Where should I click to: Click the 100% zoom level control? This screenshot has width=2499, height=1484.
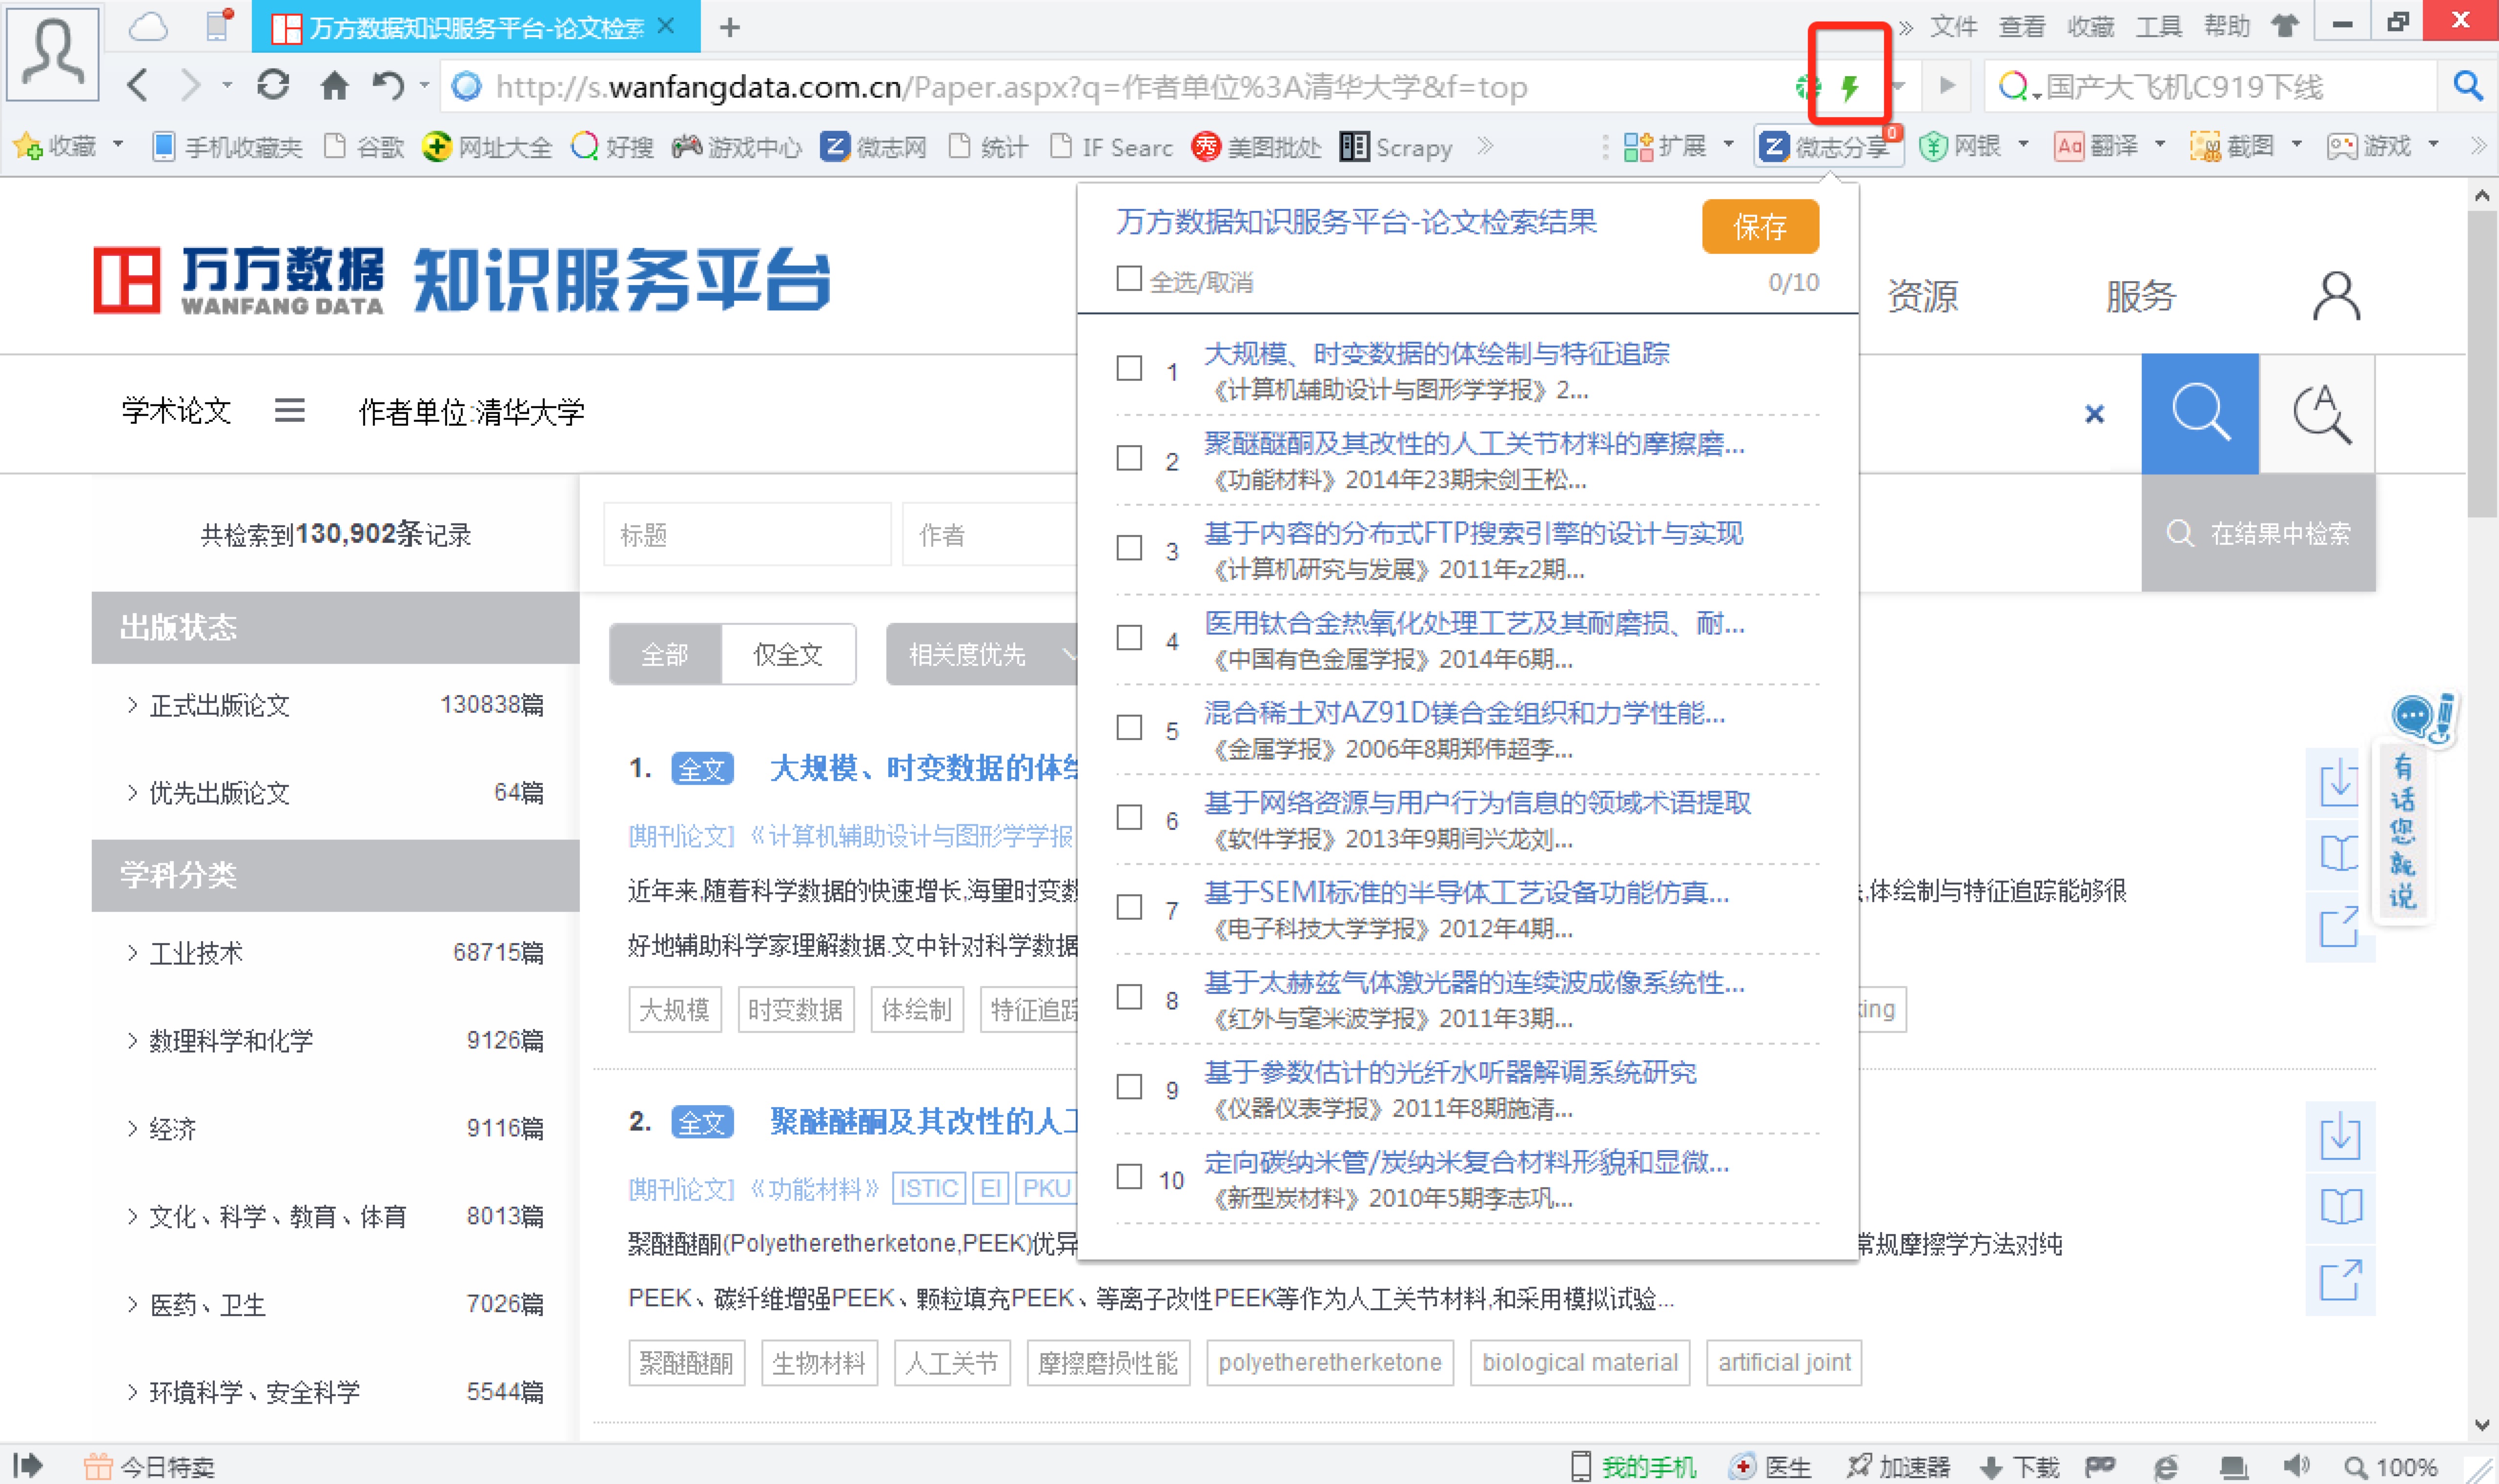pos(2391,1467)
